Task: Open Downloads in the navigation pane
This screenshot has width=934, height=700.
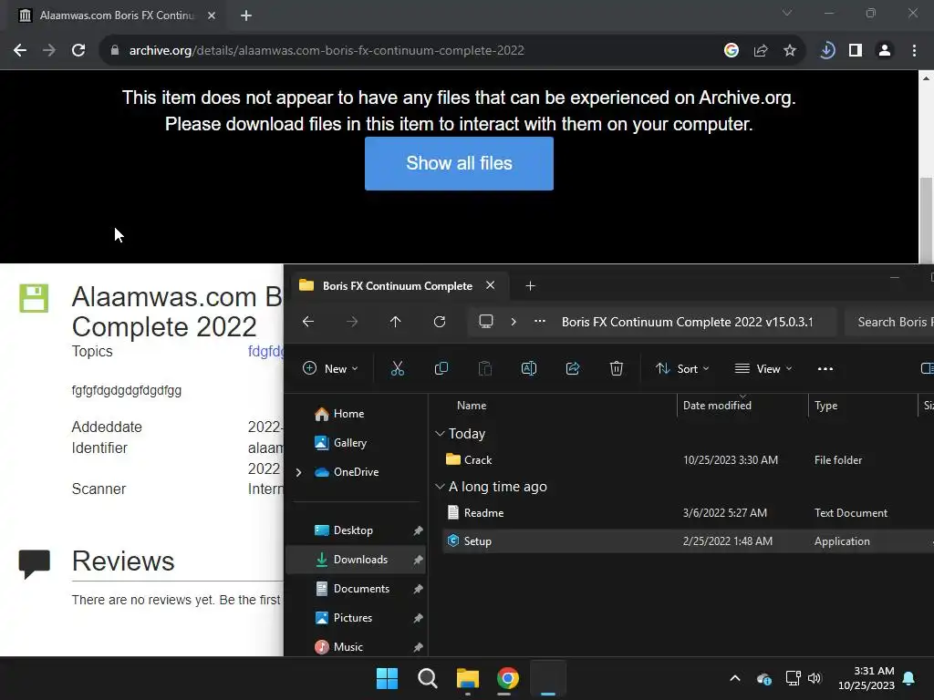Action: (360, 560)
